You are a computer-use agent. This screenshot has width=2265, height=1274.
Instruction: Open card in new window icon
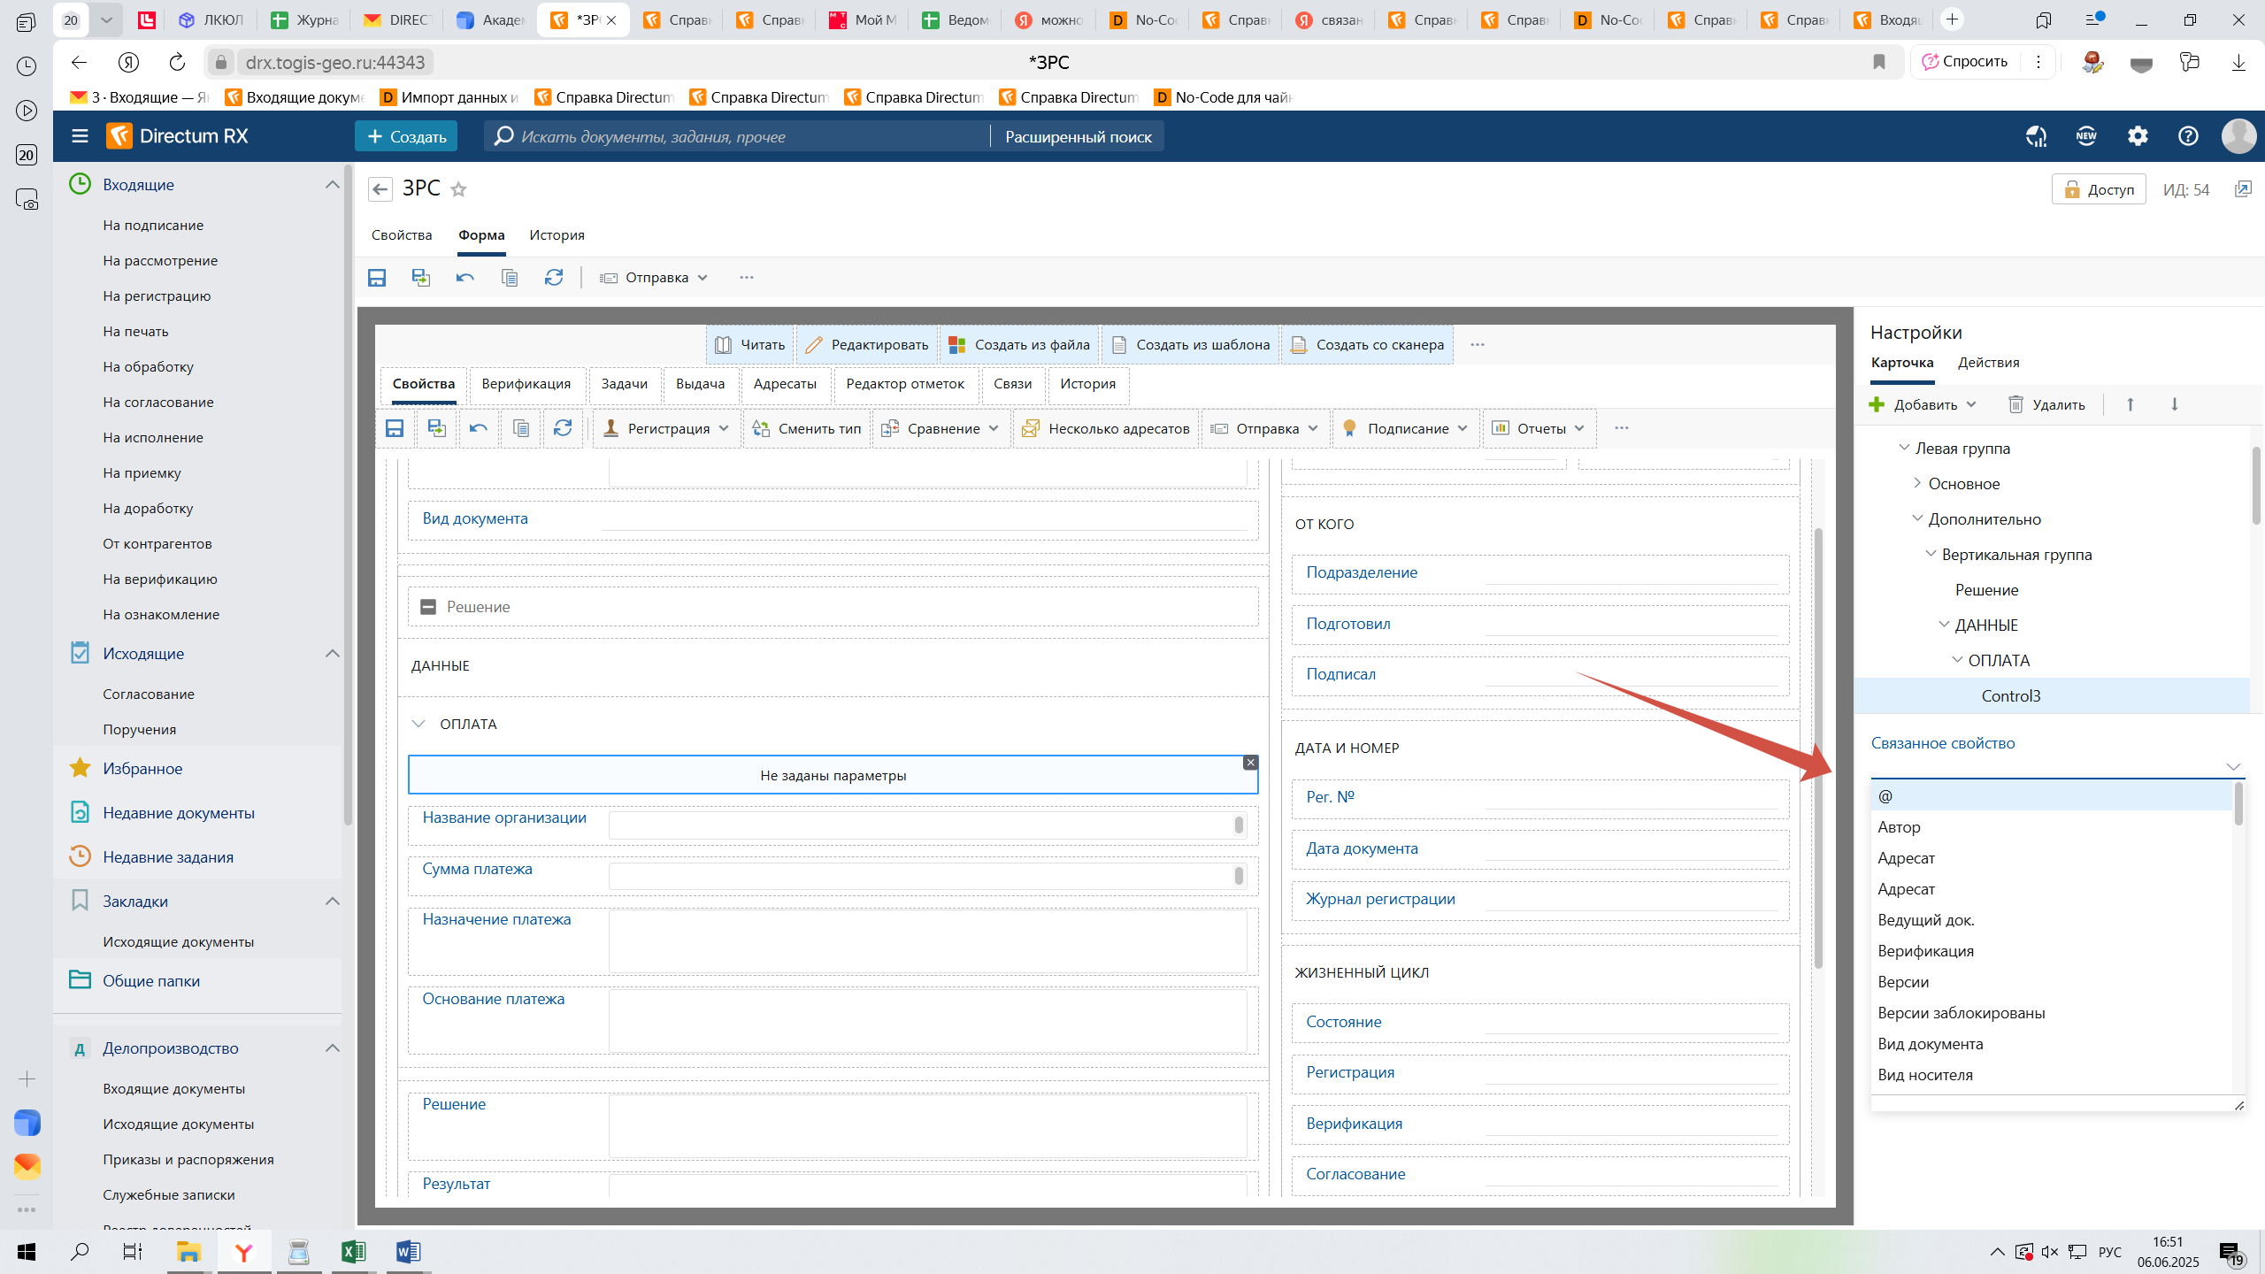click(2243, 189)
